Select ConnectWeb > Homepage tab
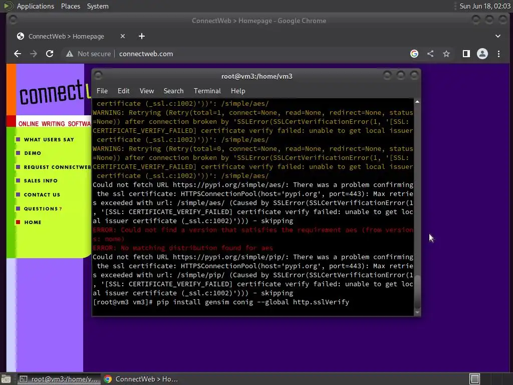This screenshot has width=513, height=385. (x=66, y=36)
